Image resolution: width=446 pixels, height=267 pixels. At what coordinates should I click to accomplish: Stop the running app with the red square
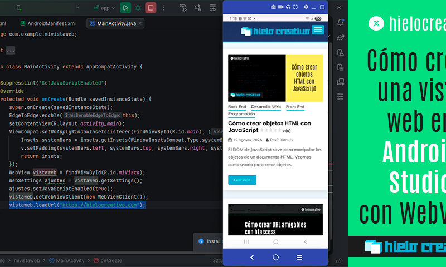151,8
